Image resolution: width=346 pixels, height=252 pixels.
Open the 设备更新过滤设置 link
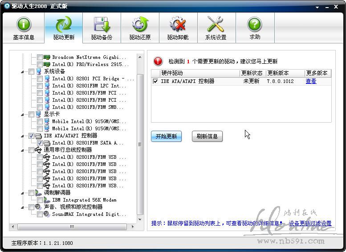point(310,223)
